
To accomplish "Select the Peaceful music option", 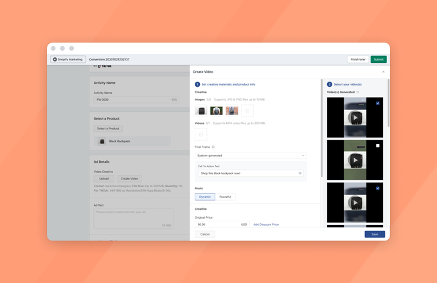I will point(225,197).
